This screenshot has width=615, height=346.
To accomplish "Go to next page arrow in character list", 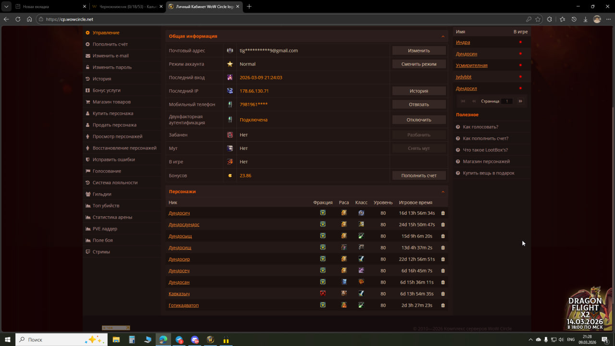I will (x=520, y=101).
